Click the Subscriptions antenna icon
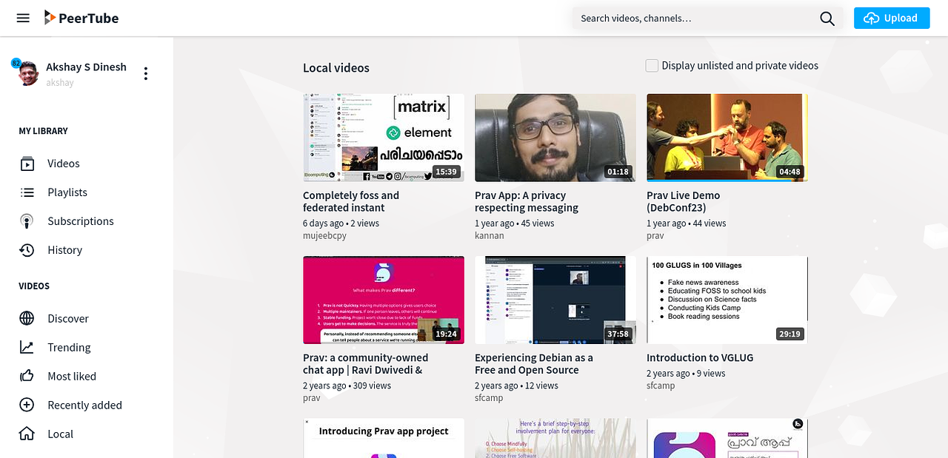 (27, 221)
